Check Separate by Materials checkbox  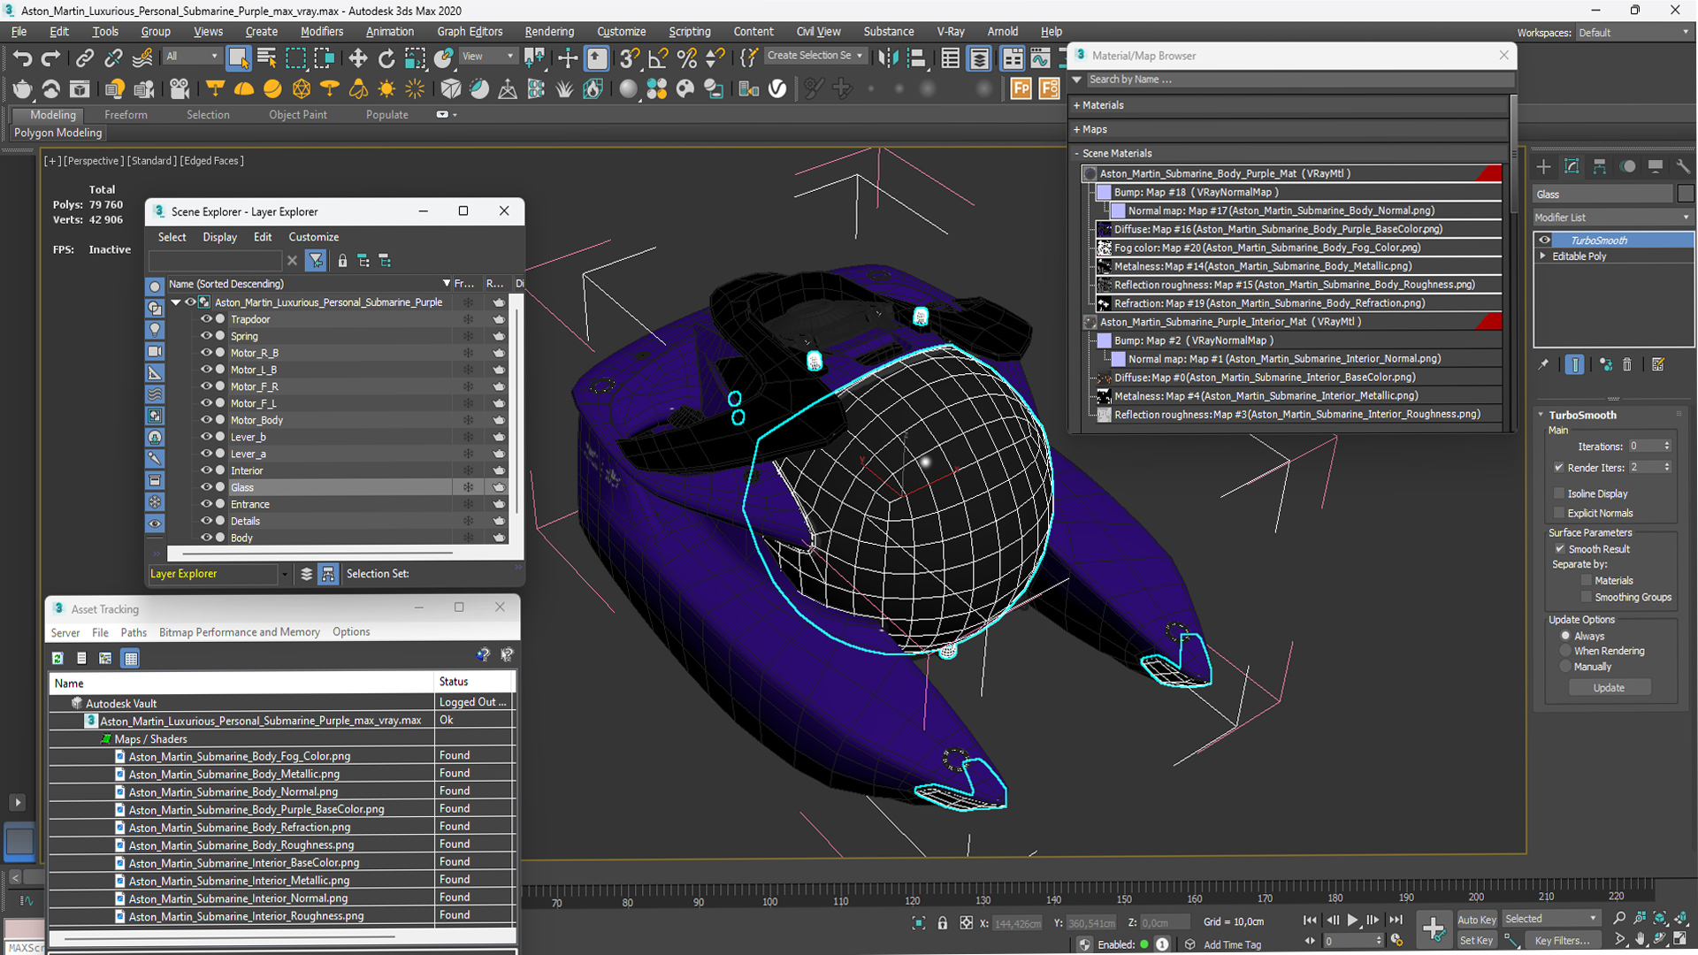[1587, 581]
